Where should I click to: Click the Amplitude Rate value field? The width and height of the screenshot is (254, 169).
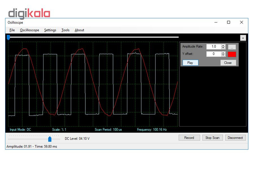[x=213, y=47]
